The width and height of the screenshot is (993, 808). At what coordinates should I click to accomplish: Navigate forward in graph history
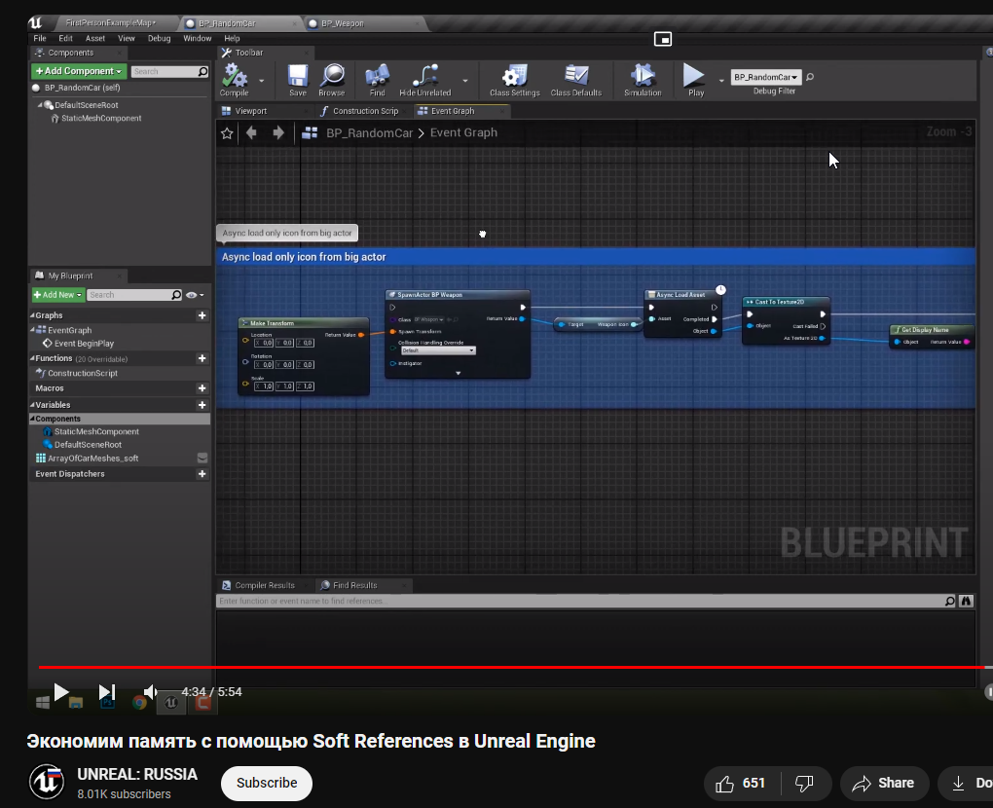point(278,132)
